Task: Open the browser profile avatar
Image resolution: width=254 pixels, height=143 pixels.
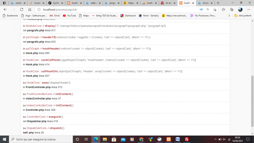Action: click(x=240, y=10)
